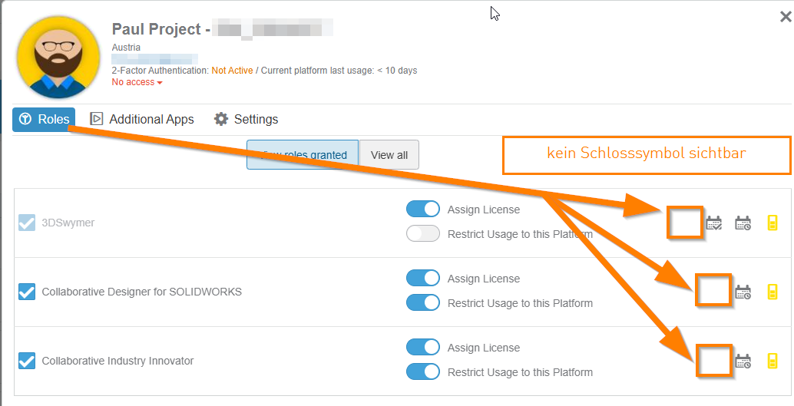The image size is (794, 406).
Task: Enable Restrict Usage to this Platform for 3DSwymer
Action: pyautogui.click(x=422, y=234)
